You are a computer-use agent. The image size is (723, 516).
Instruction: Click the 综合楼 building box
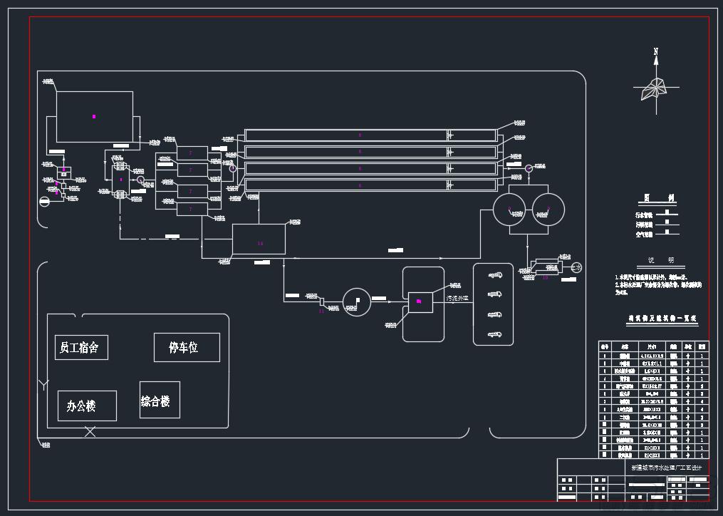(x=160, y=400)
